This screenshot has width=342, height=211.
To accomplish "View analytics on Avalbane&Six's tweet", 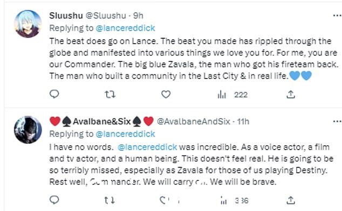I will coord(235,200).
